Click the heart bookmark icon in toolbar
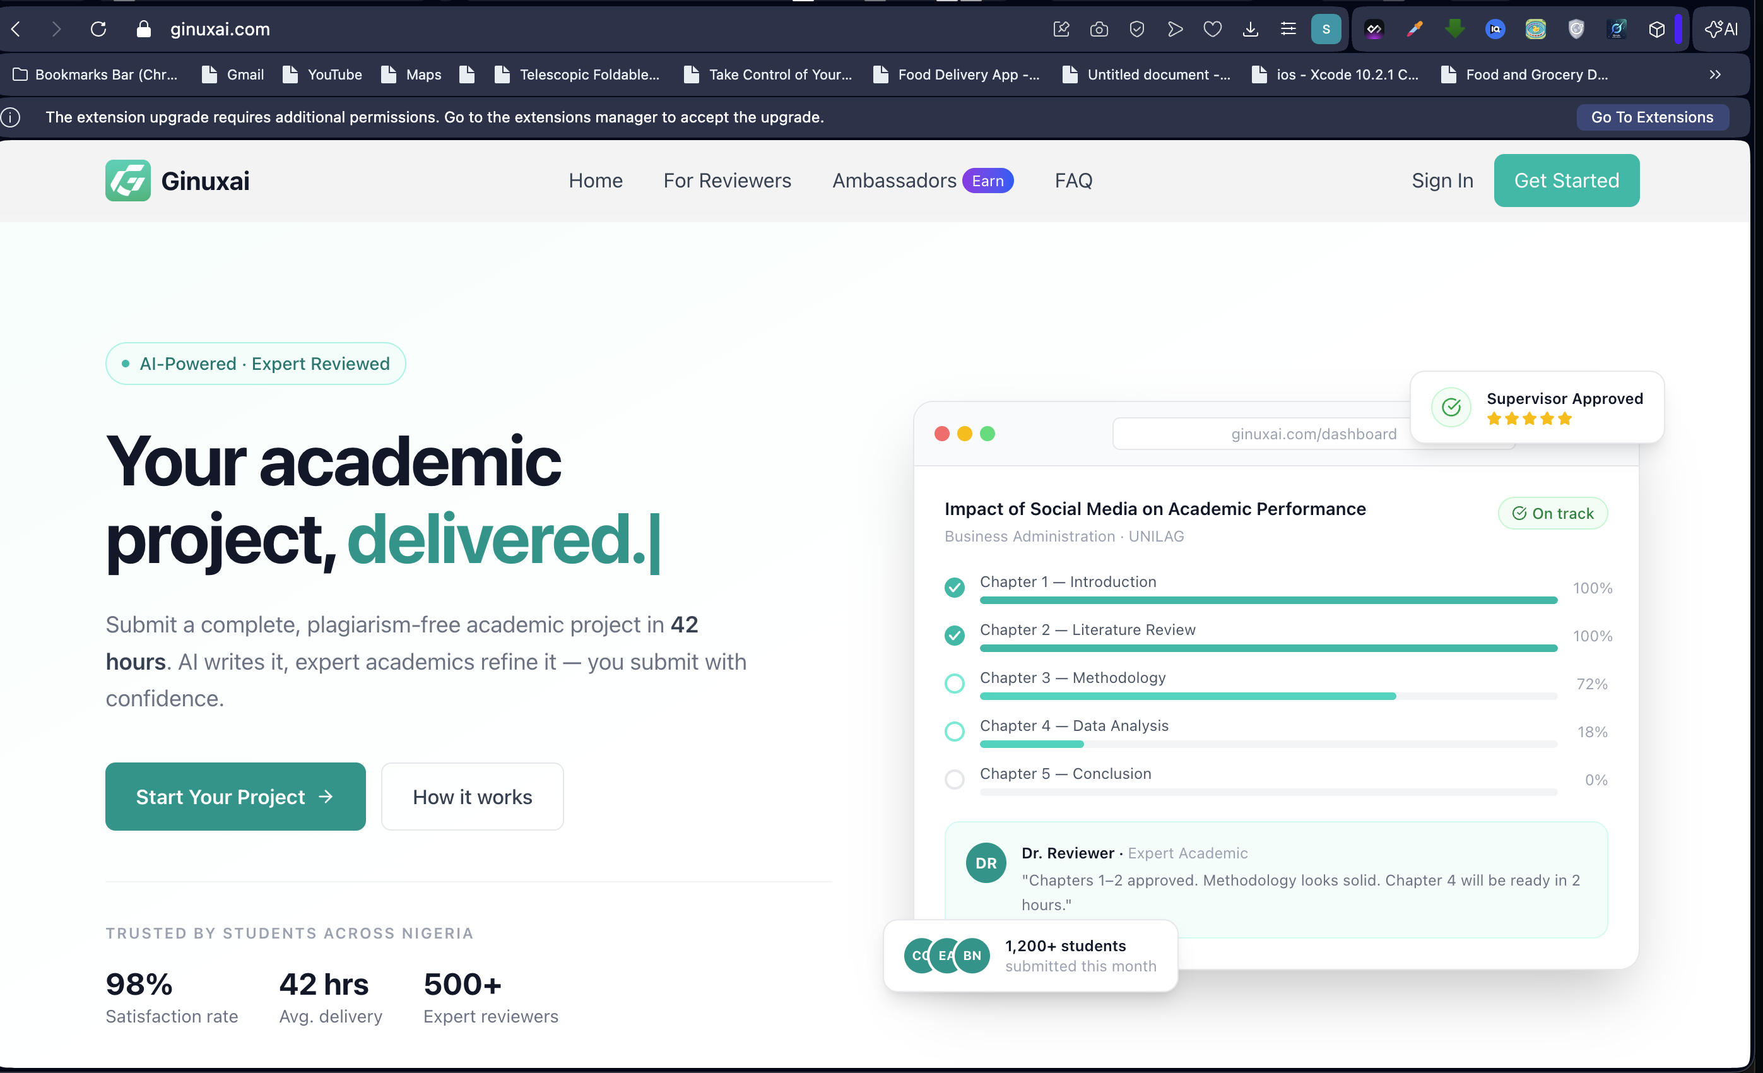Screen dimensions: 1763x1073 (1212, 29)
